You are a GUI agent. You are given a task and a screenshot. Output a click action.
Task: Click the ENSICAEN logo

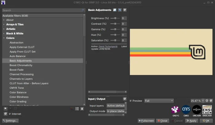pyautogui.click(x=207, y=111)
